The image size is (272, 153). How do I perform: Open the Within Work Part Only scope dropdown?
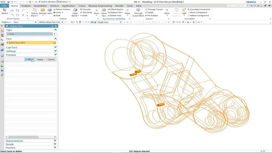(51, 22)
